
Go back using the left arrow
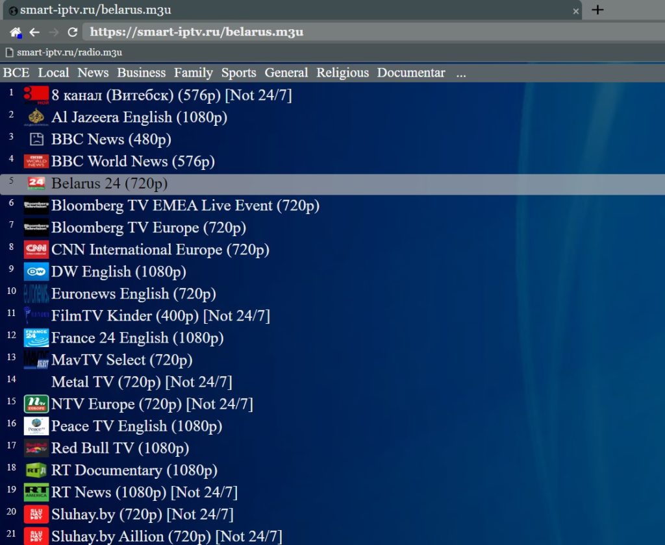point(35,32)
